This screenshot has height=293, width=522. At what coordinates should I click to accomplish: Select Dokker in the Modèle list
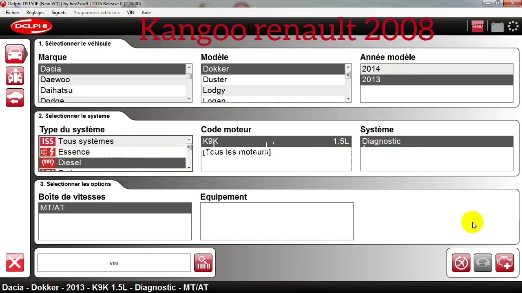[273, 69]
